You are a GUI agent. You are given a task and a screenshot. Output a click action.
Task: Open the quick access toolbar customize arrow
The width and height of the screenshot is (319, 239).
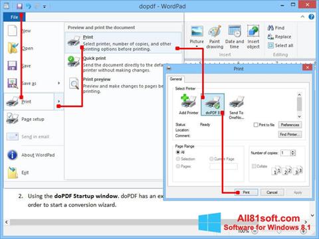(45, 7)
